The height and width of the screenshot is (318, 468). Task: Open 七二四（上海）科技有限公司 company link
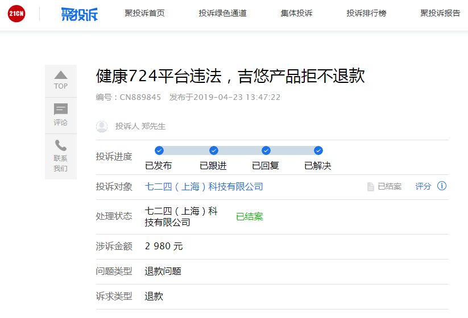(x=204, y=187)
